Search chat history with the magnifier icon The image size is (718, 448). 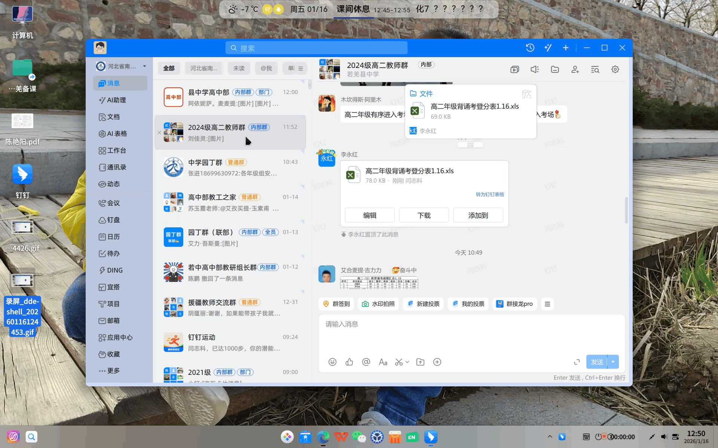[x=595, y=69]
